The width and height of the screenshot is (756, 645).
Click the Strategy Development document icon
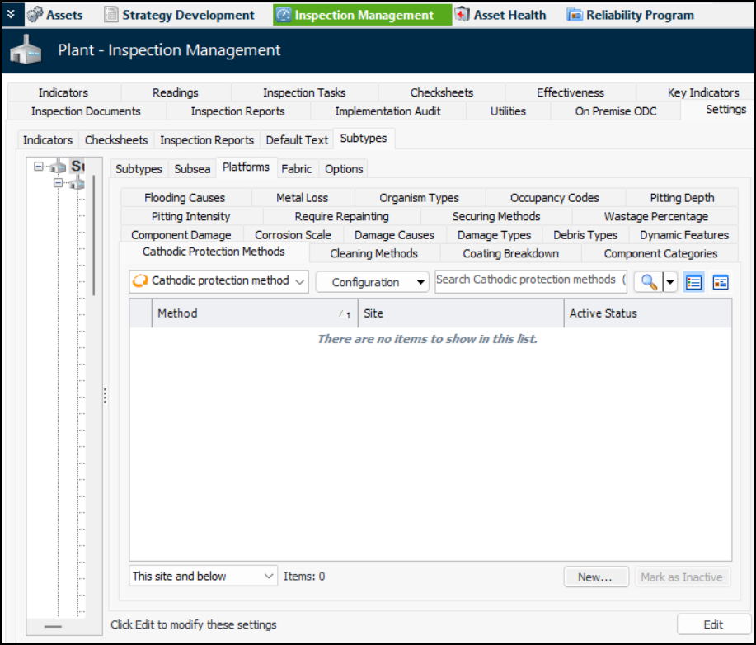(x=112, y=15)
